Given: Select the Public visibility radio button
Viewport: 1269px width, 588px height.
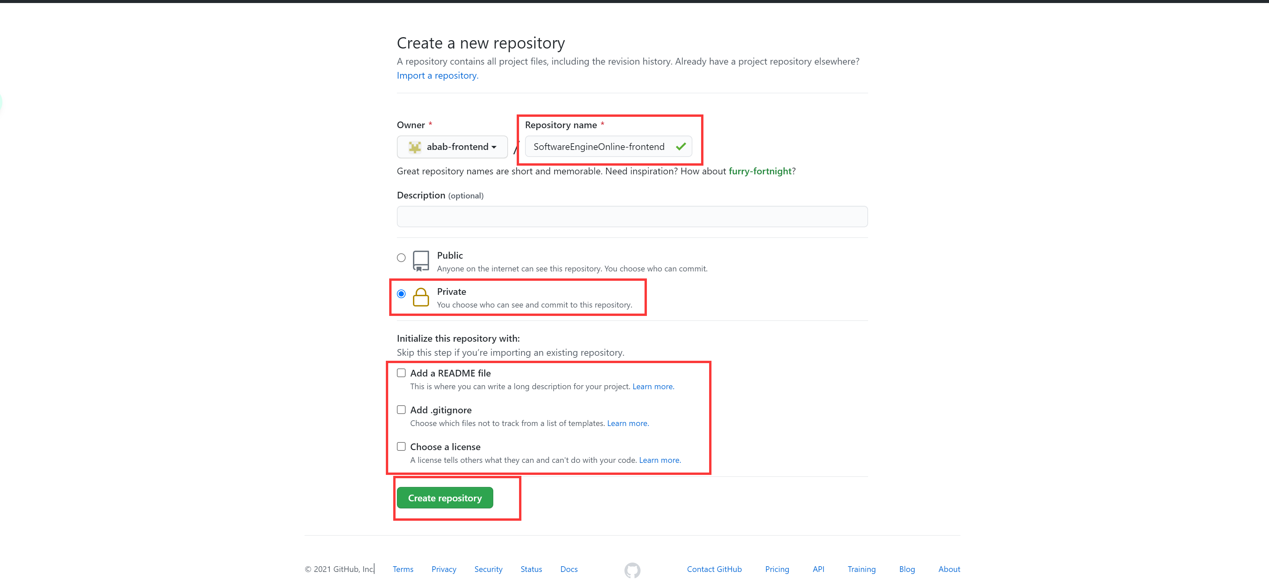Looking at the screenshot, I should coord(402,258).
